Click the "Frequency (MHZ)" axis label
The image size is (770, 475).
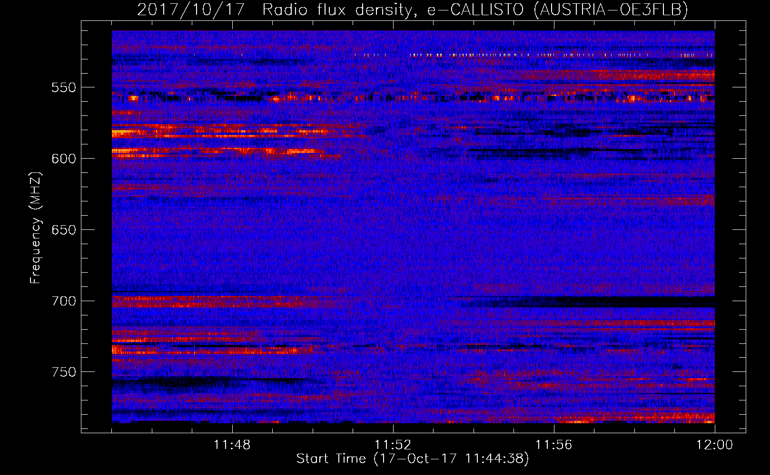click(x=36, y=228)
